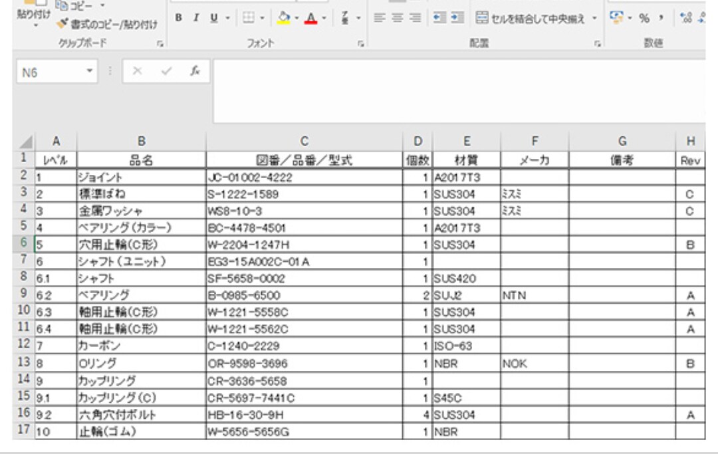Open merge cells dropdown arrow
The height and width of the screenshot is (466, 718).
pos(594,19)
